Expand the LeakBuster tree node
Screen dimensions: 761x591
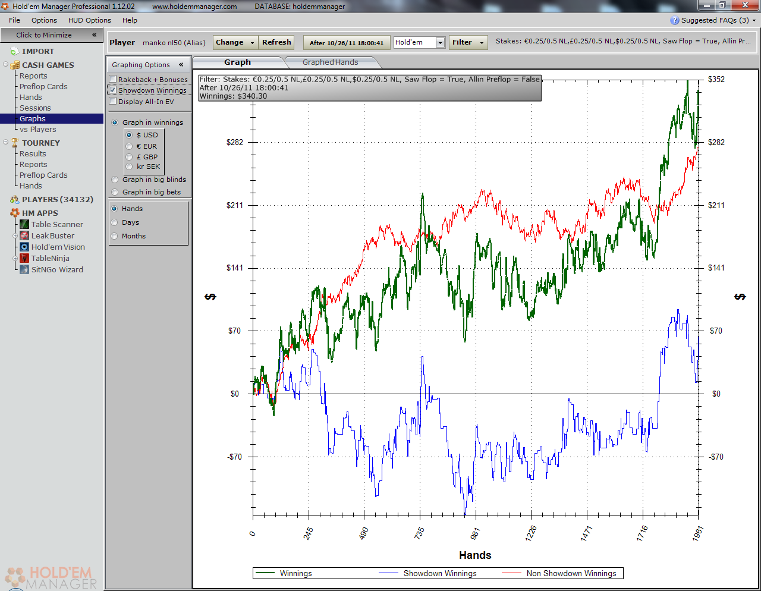(15, 236)
